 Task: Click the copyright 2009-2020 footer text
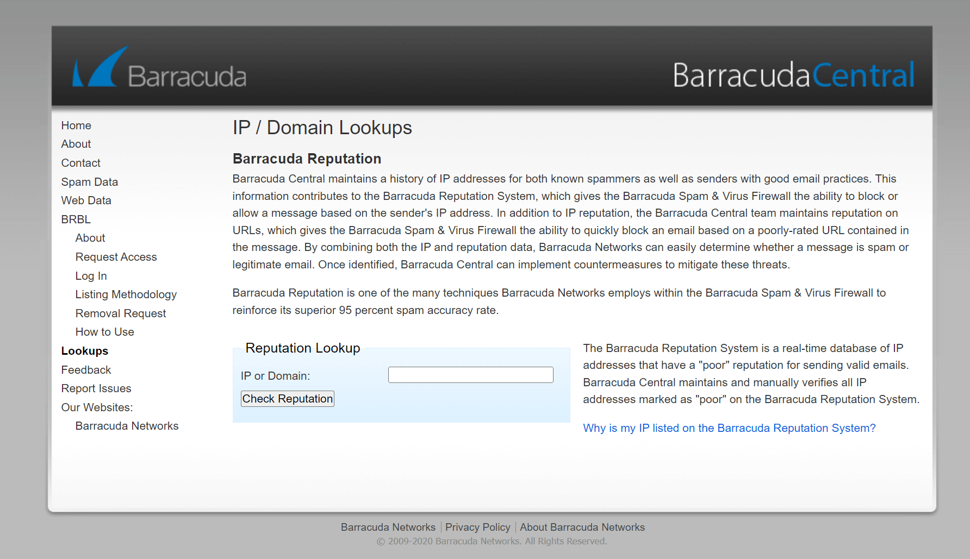[x=492, y=542]
